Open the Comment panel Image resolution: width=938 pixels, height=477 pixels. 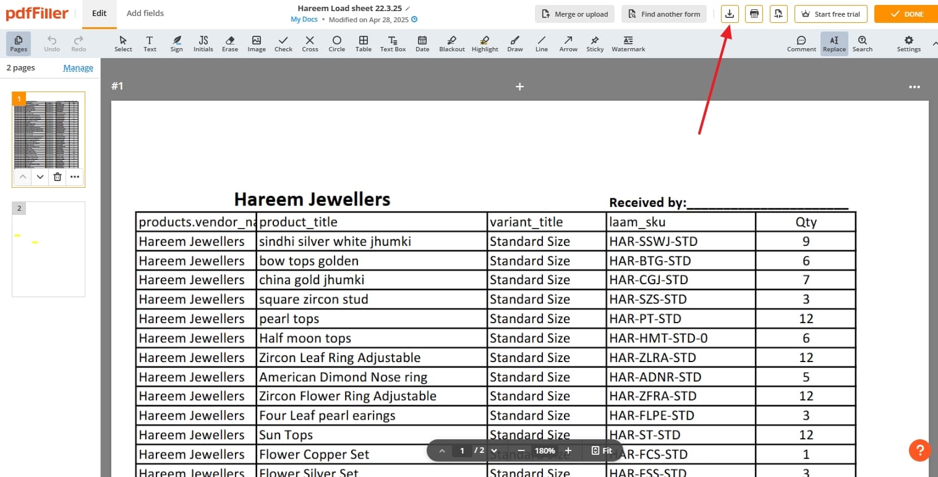tap(801, 44)
